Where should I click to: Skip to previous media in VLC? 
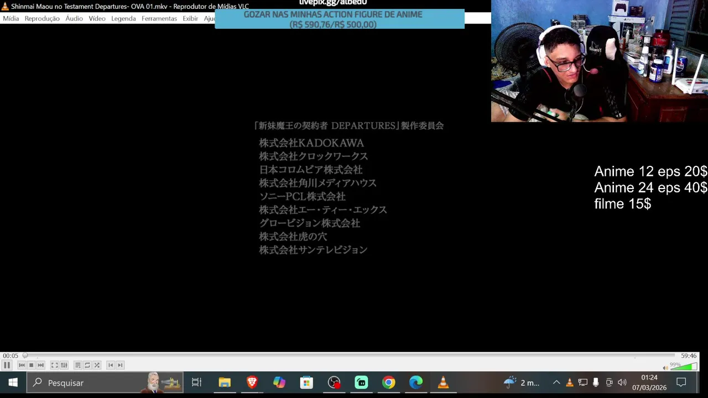(x=22, y=365)
